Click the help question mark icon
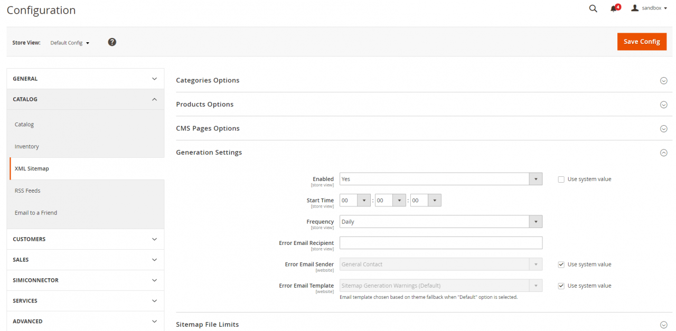This screenshot has width=676, height=331. 112,42
